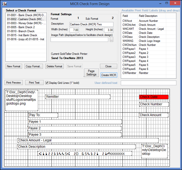Screen dimensions: 182x170
Task: Open the image path browse (...) button
Action: [112, 40]
